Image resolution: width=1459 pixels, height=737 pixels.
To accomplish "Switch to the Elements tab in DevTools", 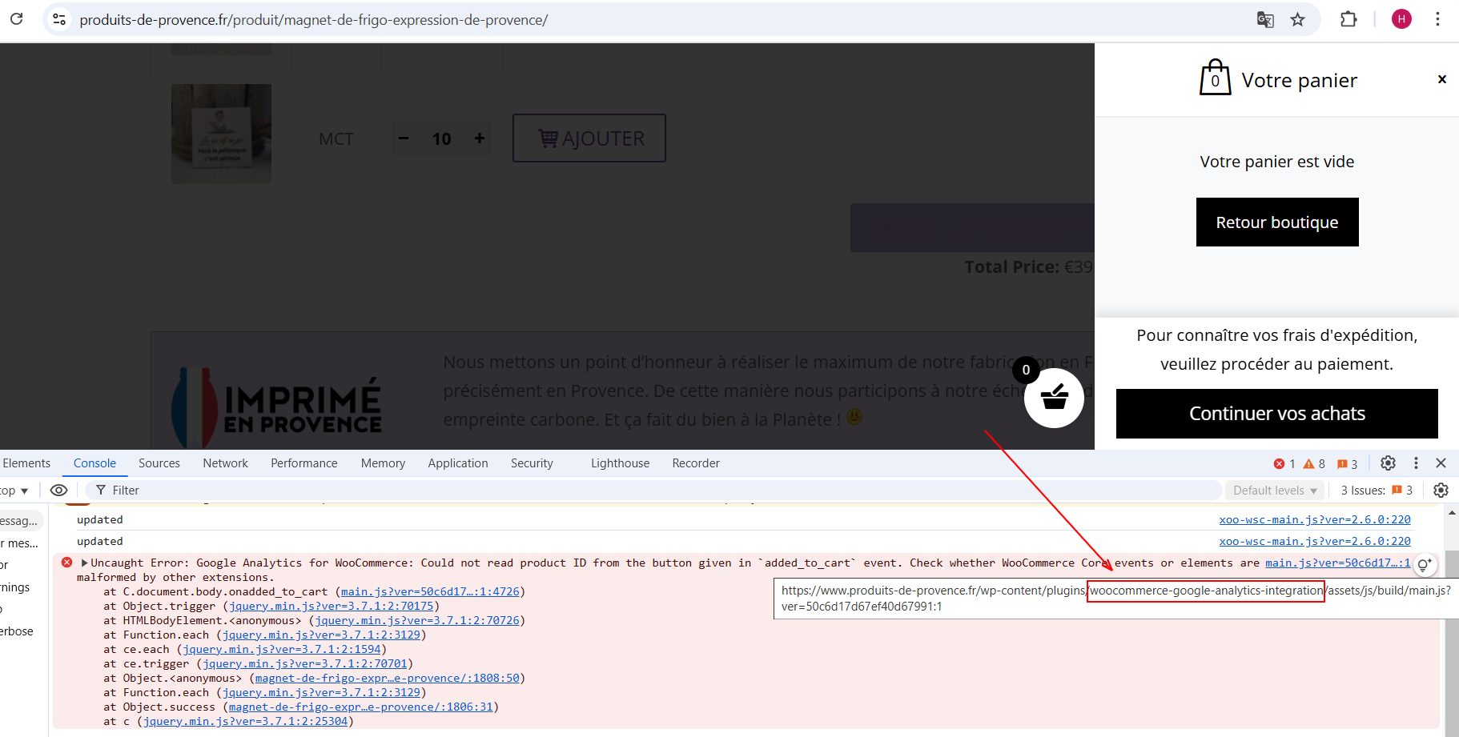I will click(26, 463).
